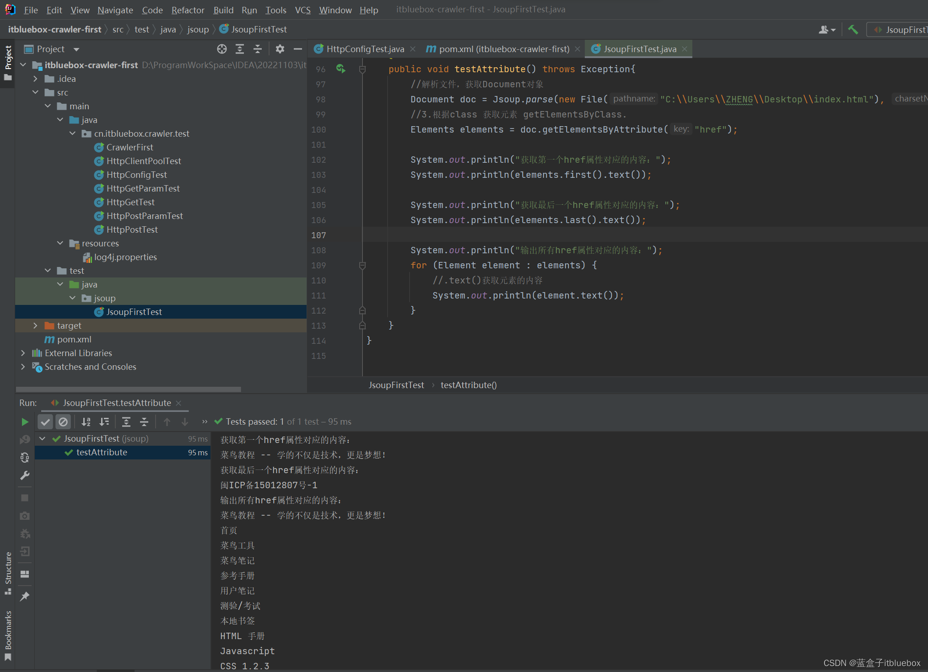The width and height of the screenshot is (928, 672).
Task: Toggle show ignored tests button
Action: click(x=63, y=421)
